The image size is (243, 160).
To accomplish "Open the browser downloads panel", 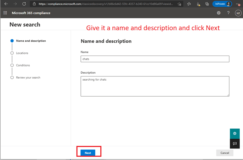I will tap(198, 4).
